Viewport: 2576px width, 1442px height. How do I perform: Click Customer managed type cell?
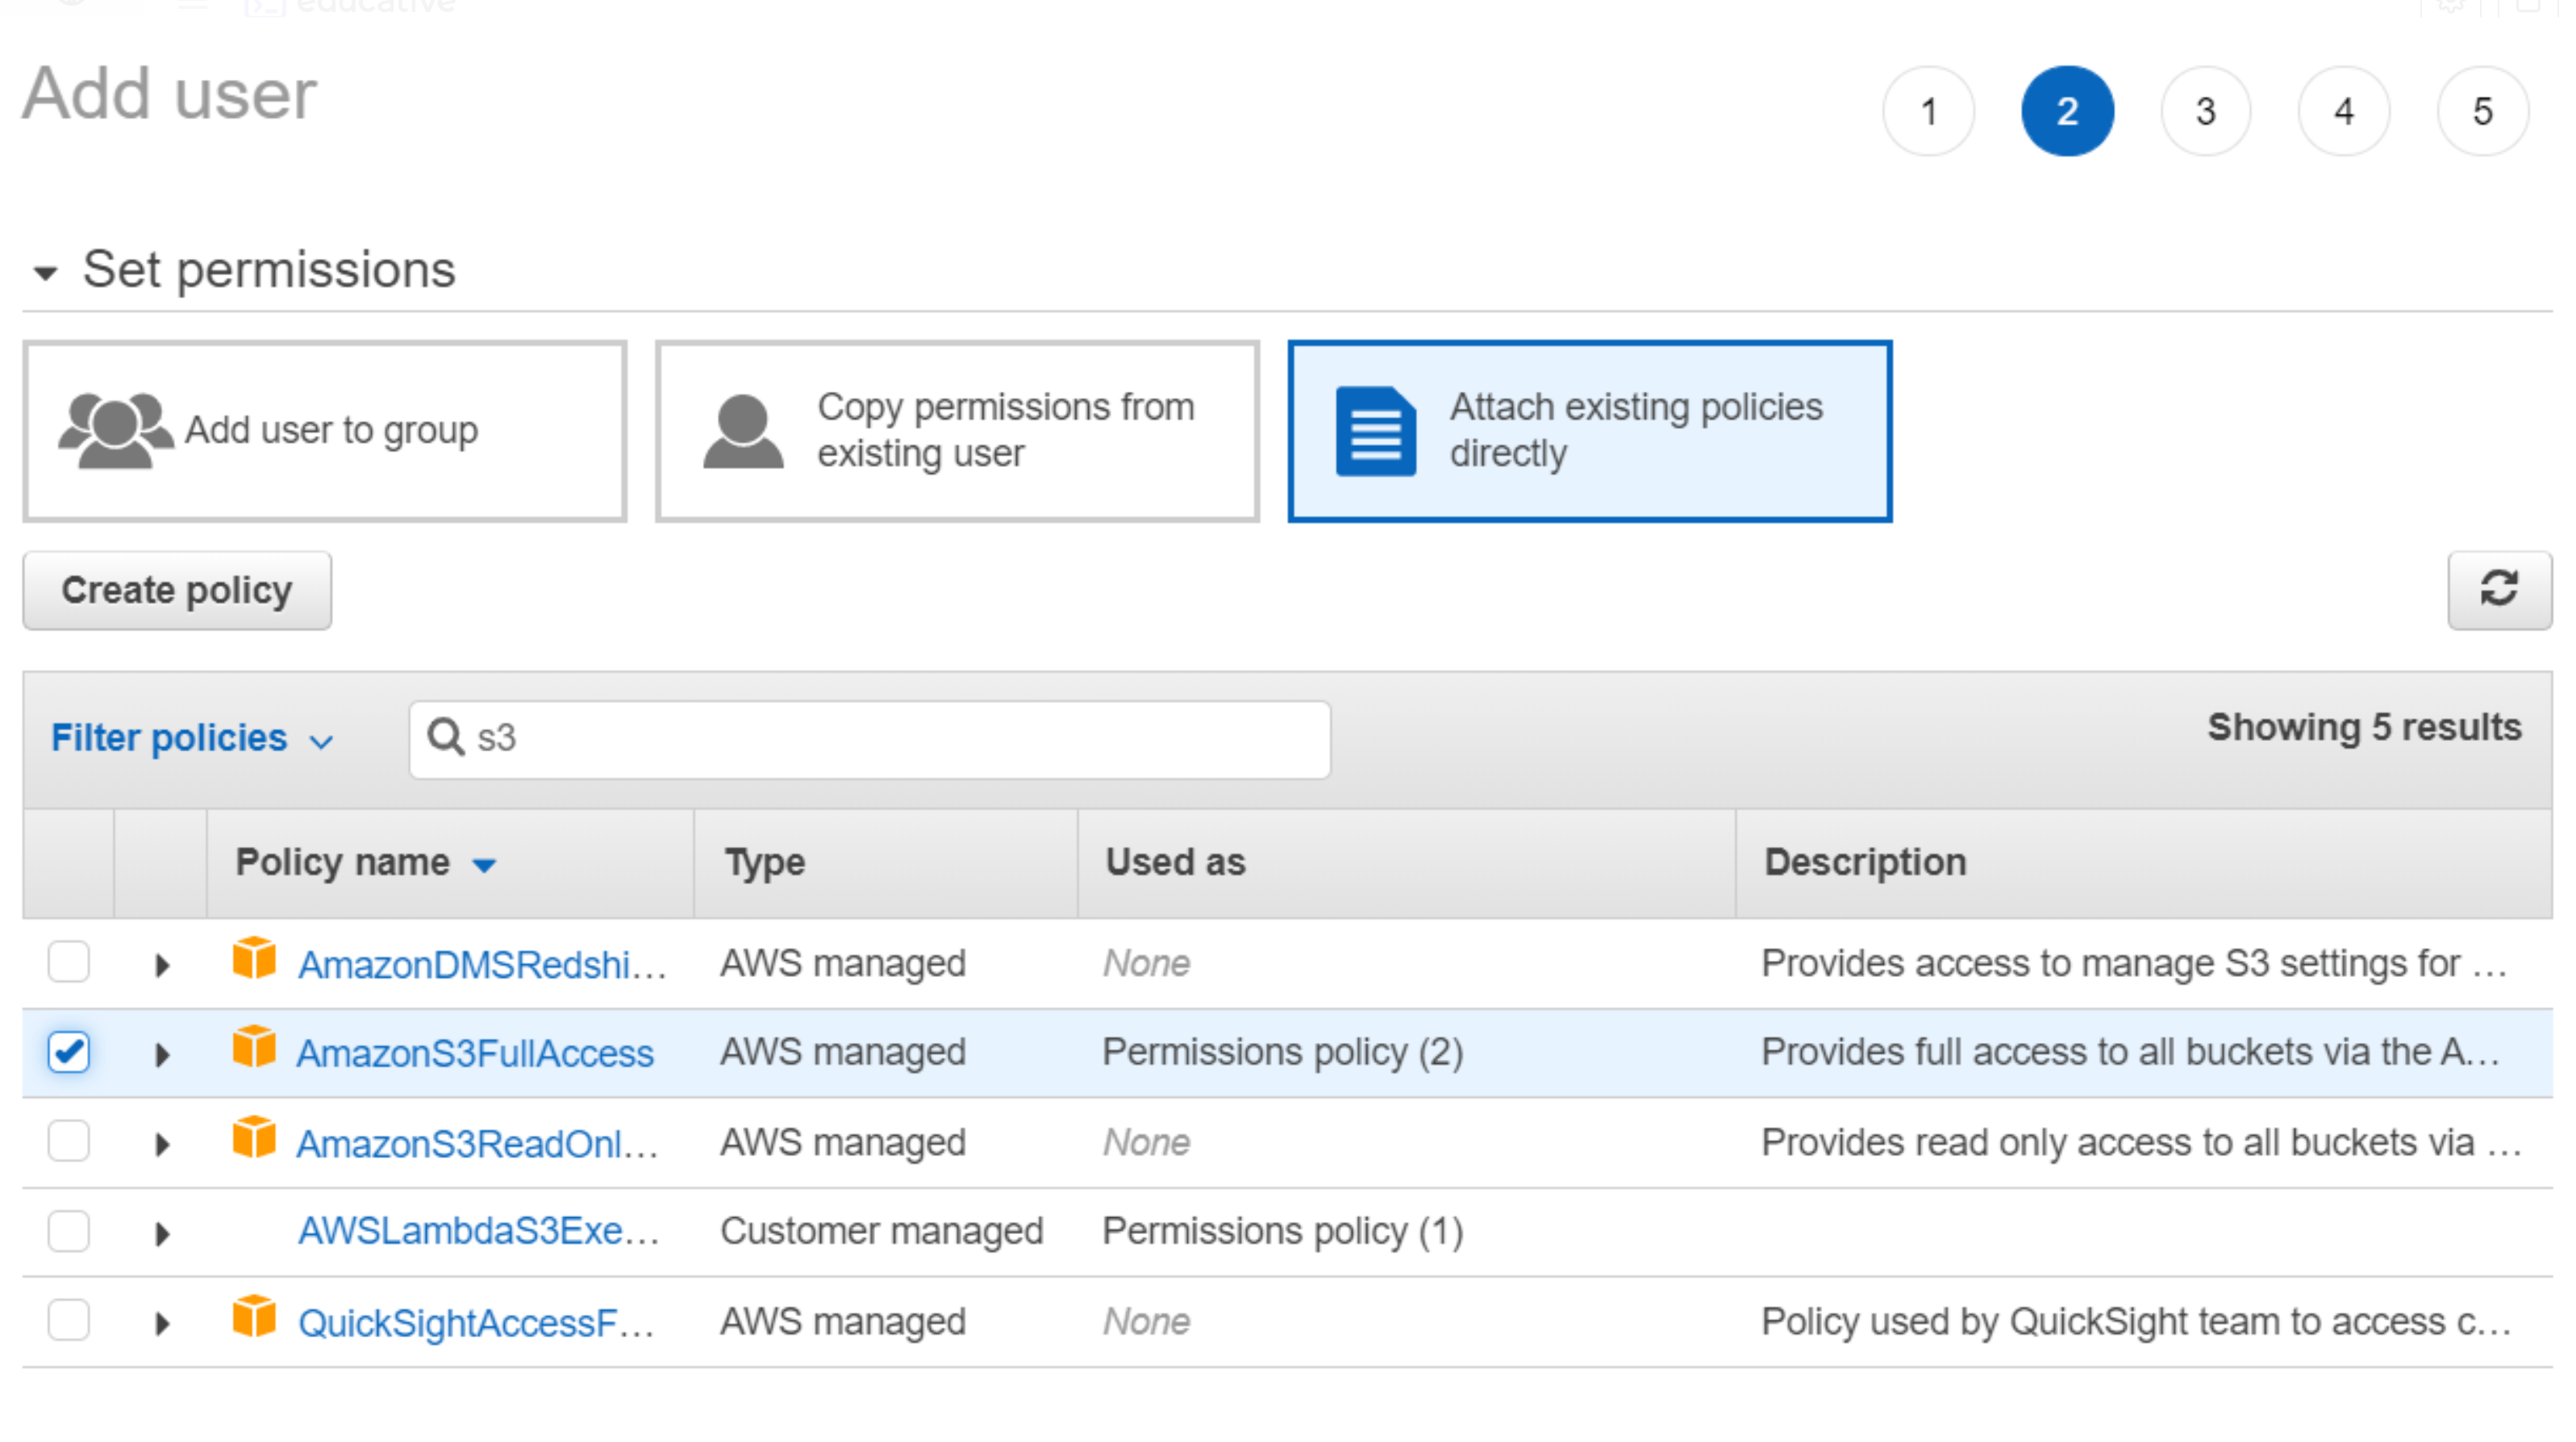click(x=882, y=1231)
